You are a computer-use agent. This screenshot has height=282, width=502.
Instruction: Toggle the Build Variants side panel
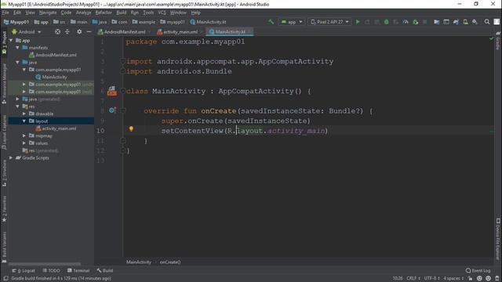coord(4,247)
